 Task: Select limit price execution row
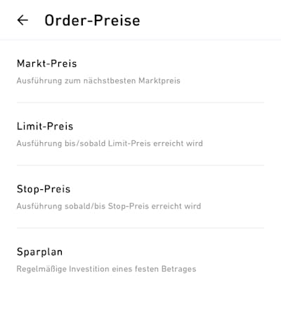(x=140, y=134)
